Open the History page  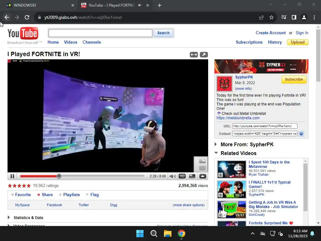tap(275, 42)
